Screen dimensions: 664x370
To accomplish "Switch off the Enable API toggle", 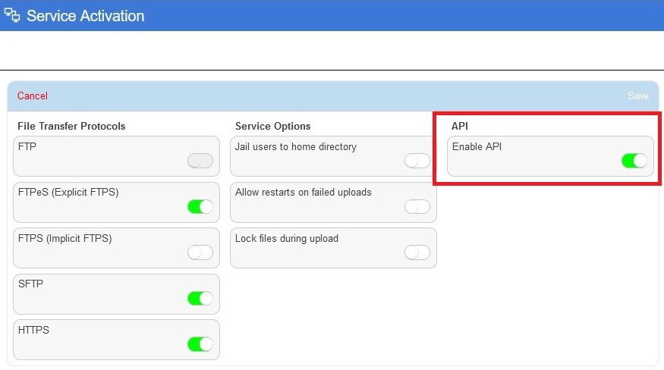I will point(634,160).
